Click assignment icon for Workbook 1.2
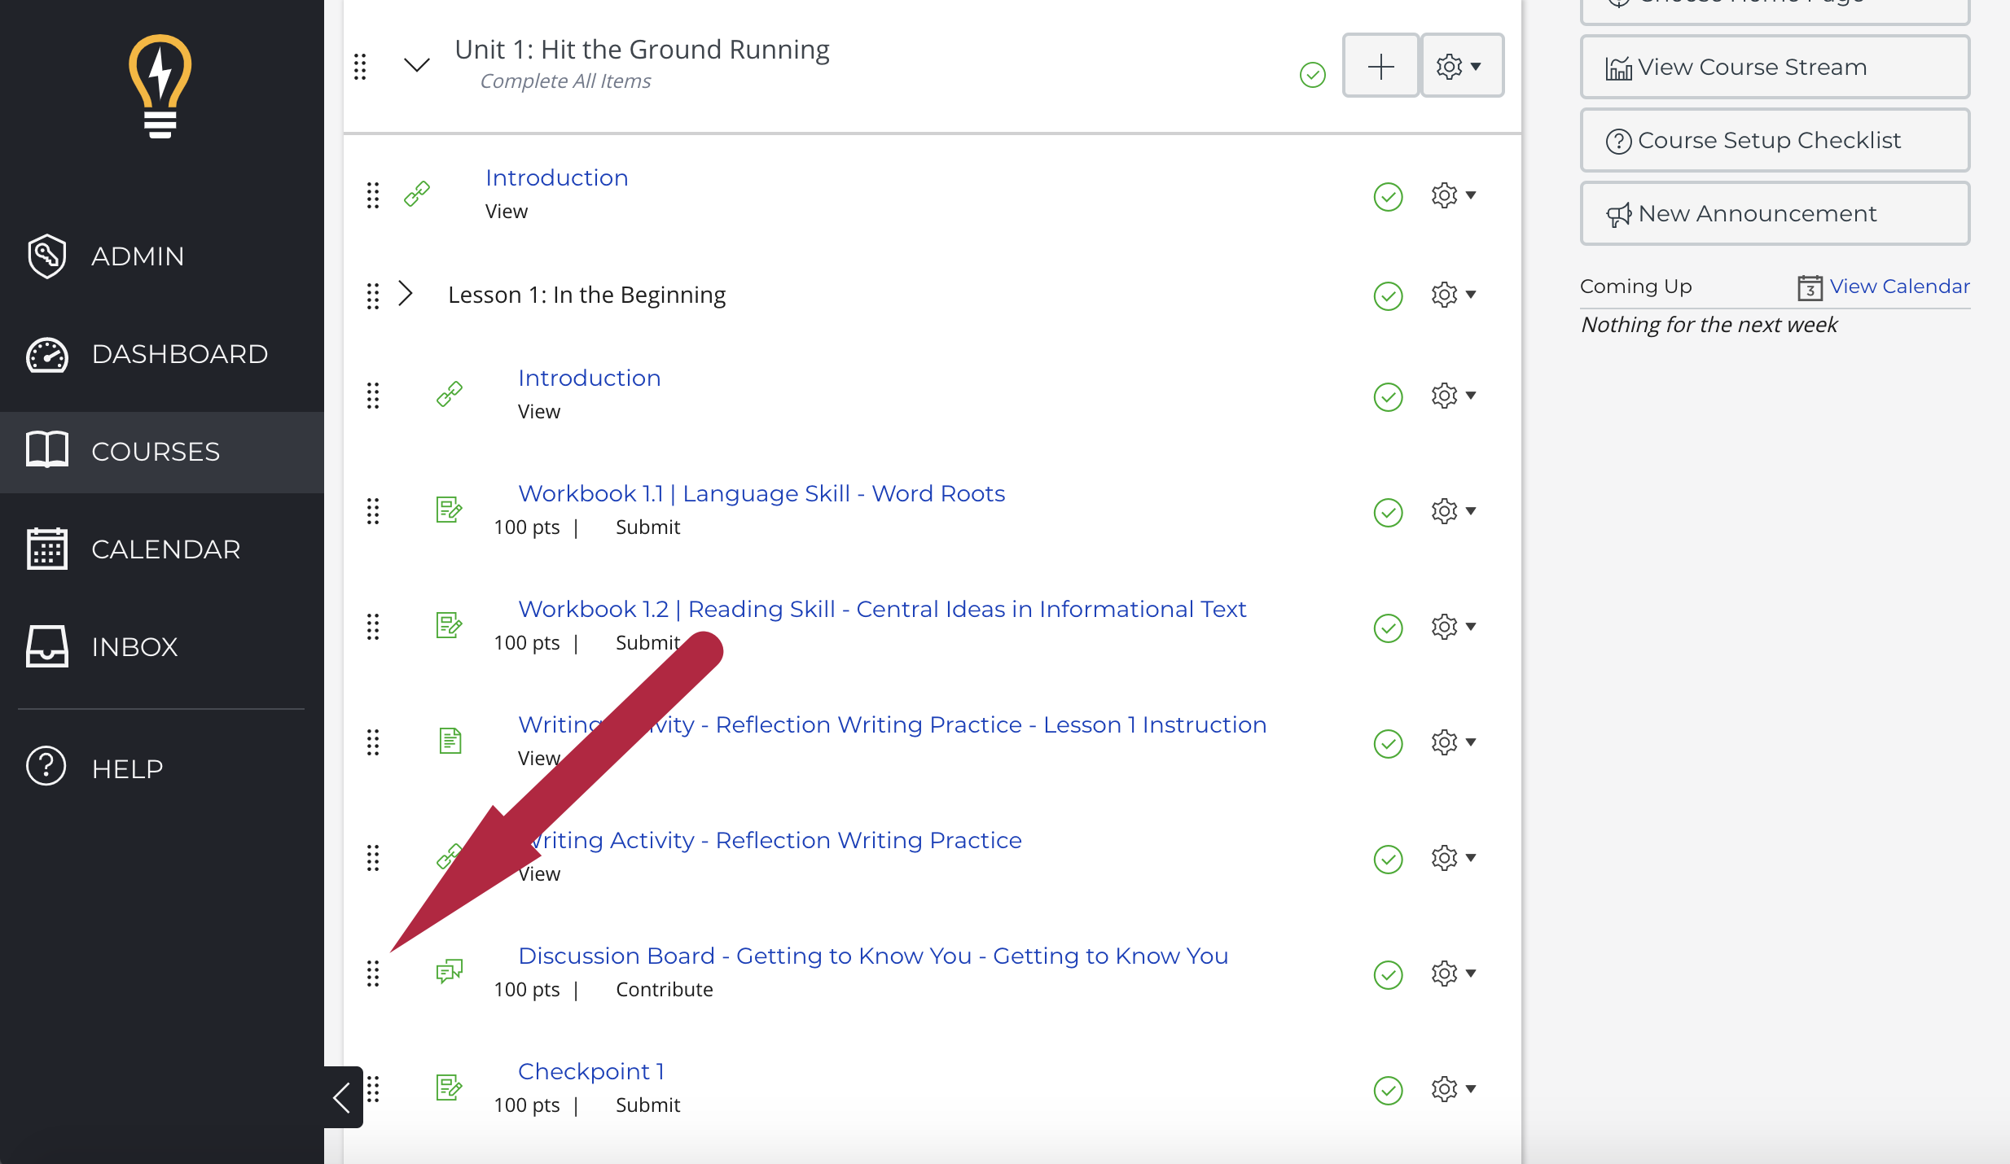 (450, 625)
